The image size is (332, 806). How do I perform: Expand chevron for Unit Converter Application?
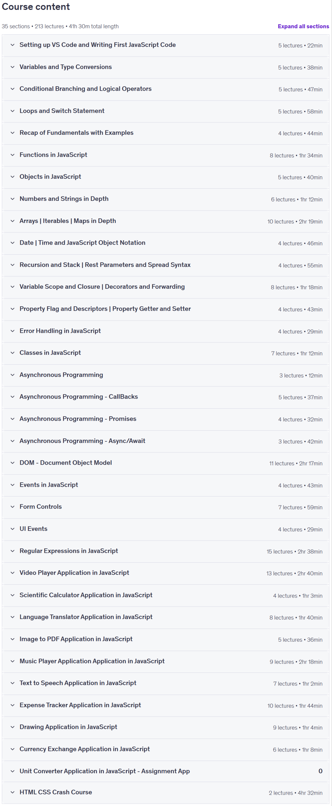tap(13, 771)
